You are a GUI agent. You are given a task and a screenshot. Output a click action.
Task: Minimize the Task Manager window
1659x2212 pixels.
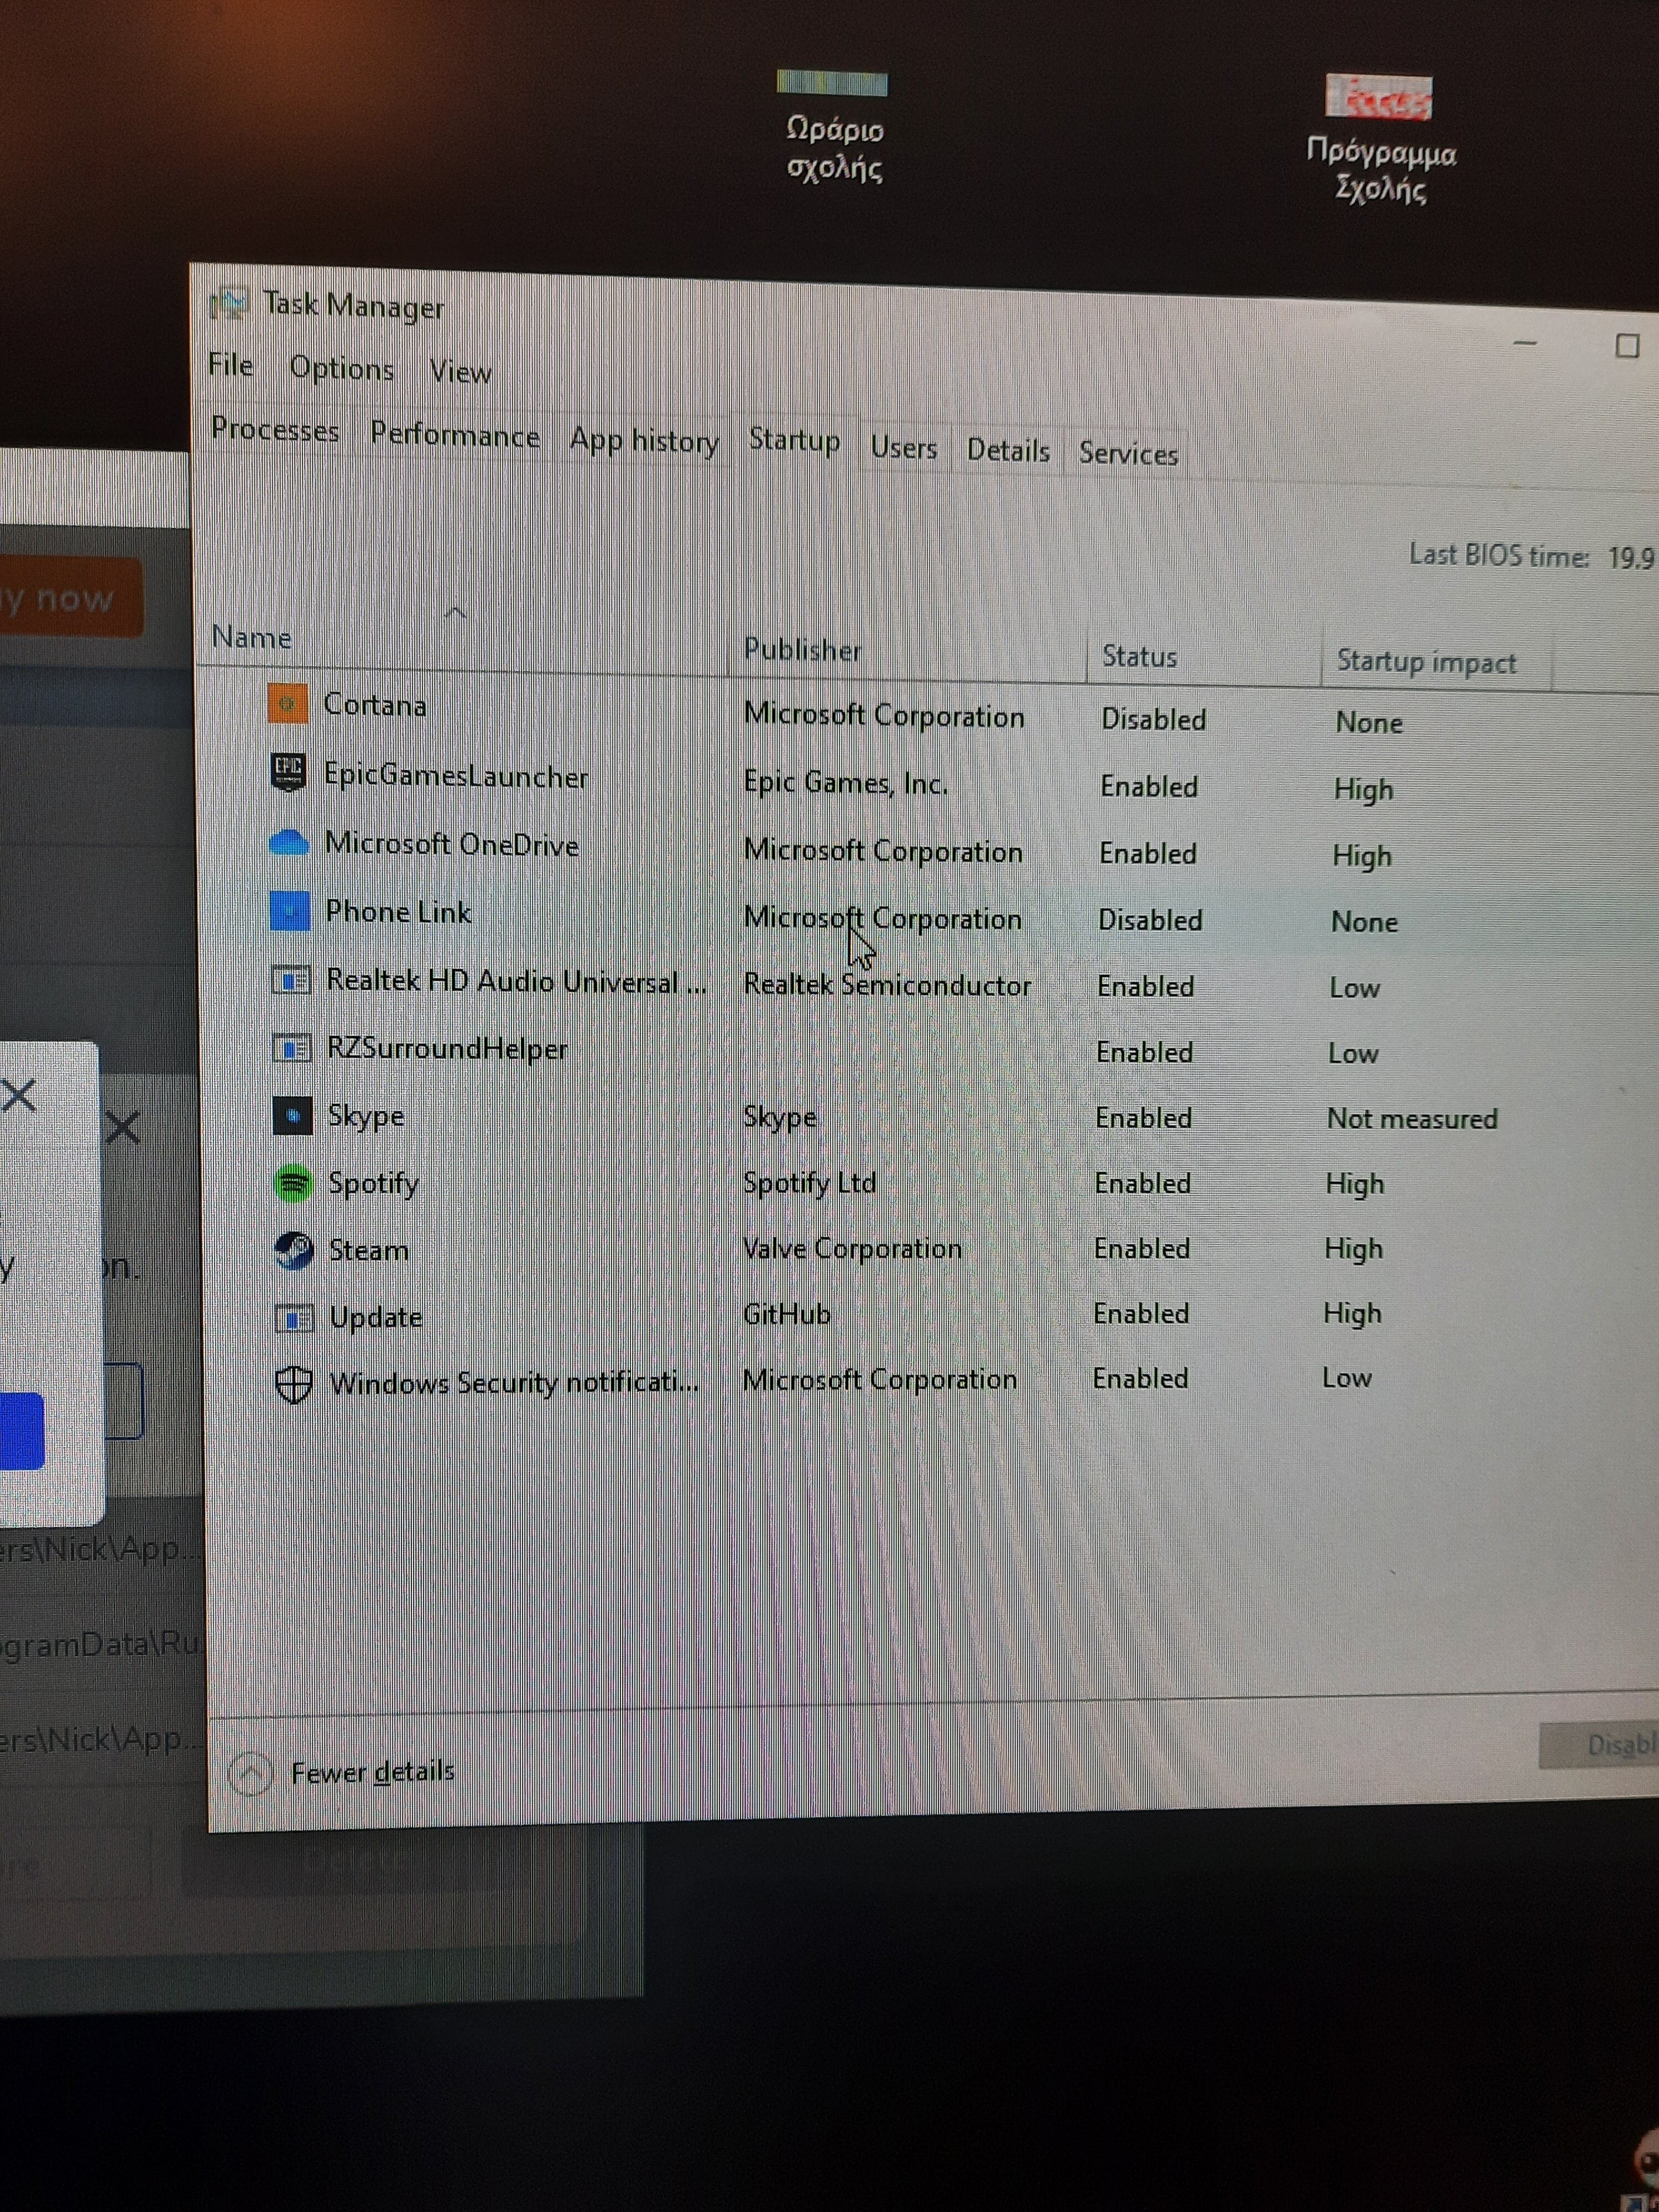click(x=1524, y=343)
